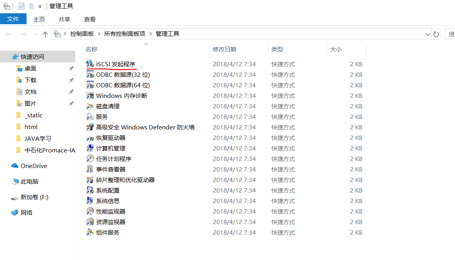Select the 性能监视器 icon
Screen dimensions: 455x260
tap(90, 211)
